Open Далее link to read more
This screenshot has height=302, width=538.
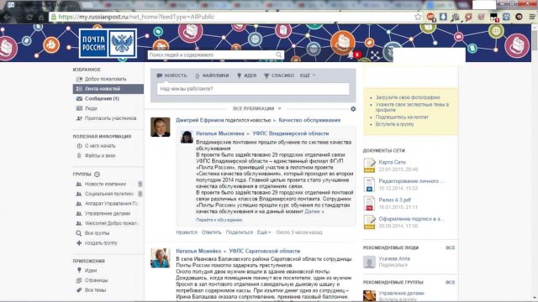(314, 211)
